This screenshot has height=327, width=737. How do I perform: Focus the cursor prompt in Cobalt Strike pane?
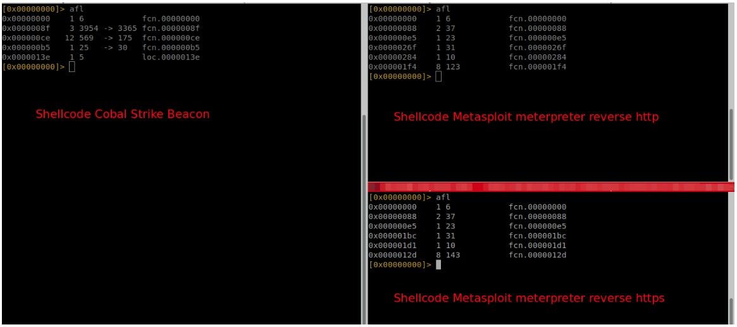[72, 67]
